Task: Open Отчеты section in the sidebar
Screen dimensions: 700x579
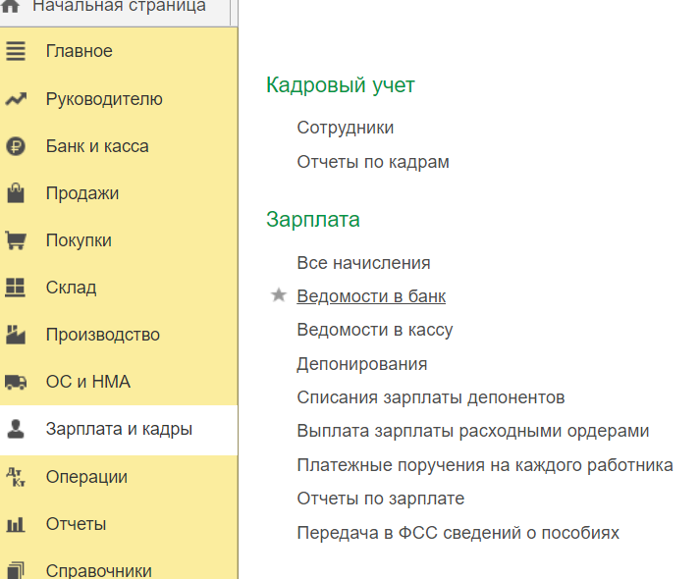Action: [76, 524]
